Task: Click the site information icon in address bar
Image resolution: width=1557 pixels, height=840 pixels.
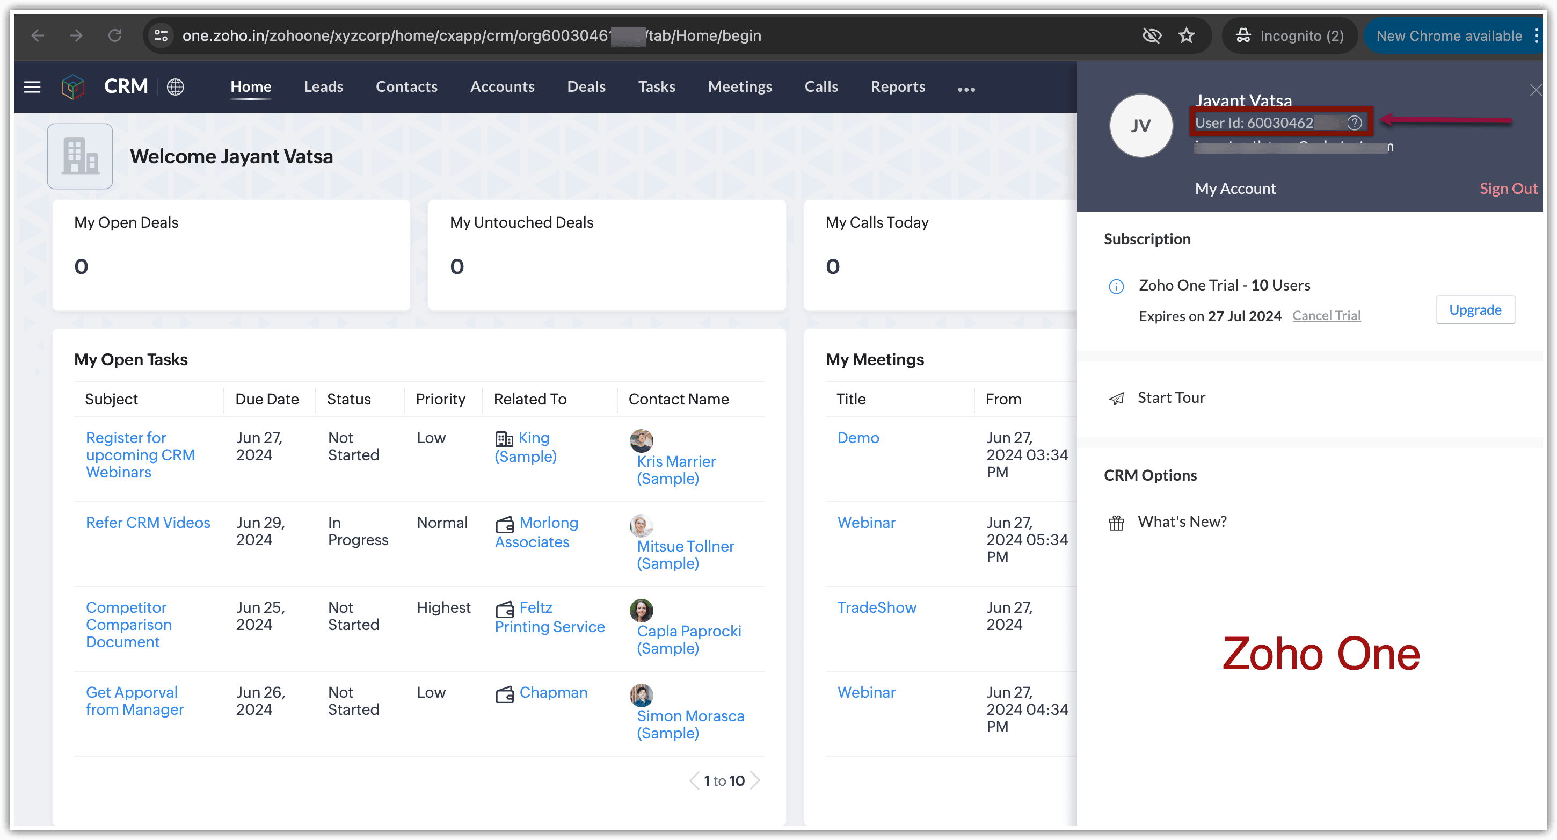Action: click(161, 35)
